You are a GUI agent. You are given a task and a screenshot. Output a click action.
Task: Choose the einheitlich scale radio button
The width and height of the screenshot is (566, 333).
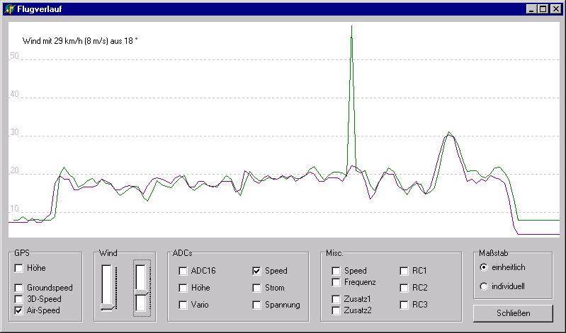tap(484, 267)
